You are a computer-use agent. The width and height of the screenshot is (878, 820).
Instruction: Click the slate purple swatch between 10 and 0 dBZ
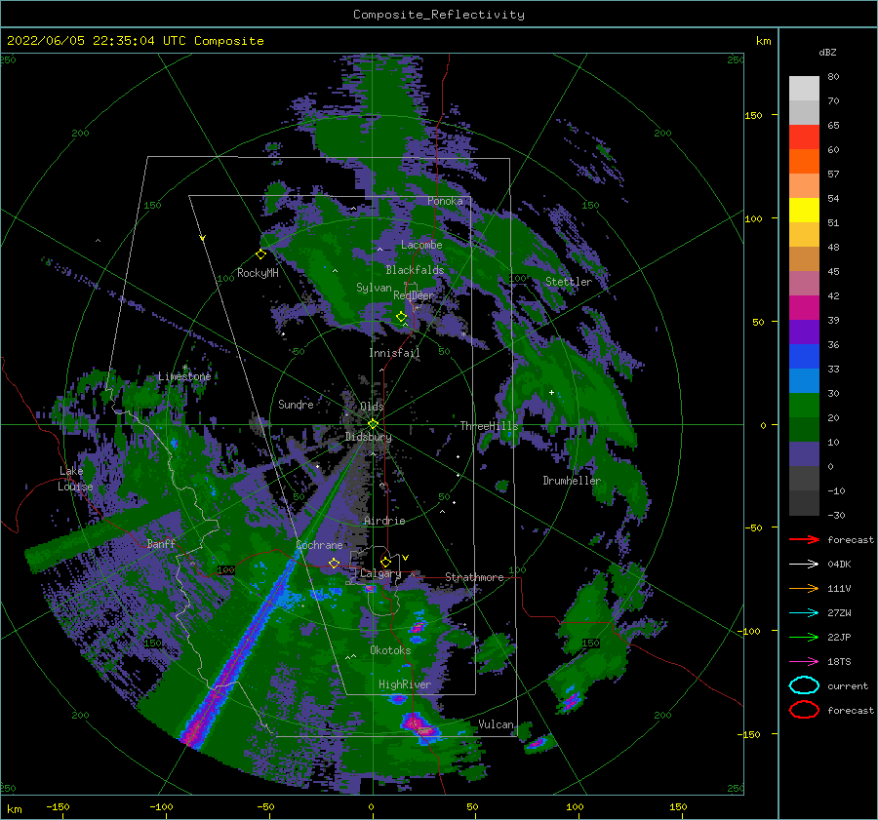pos(804,454)
